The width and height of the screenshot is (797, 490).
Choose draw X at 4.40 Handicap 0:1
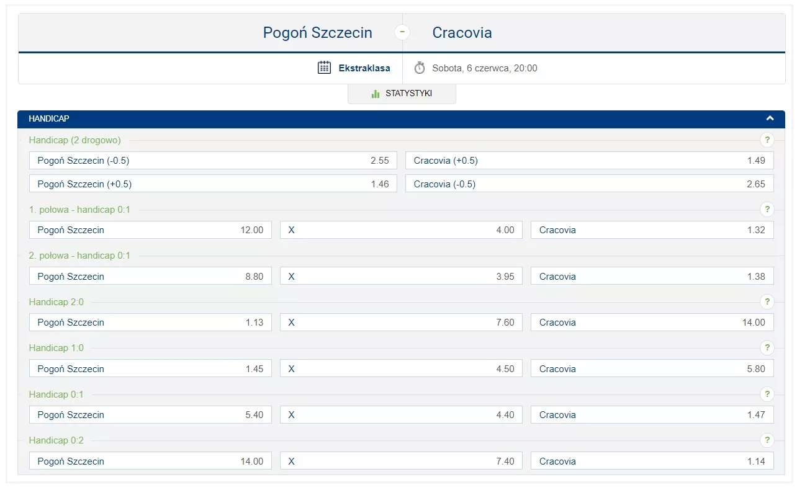click(401, 415)
